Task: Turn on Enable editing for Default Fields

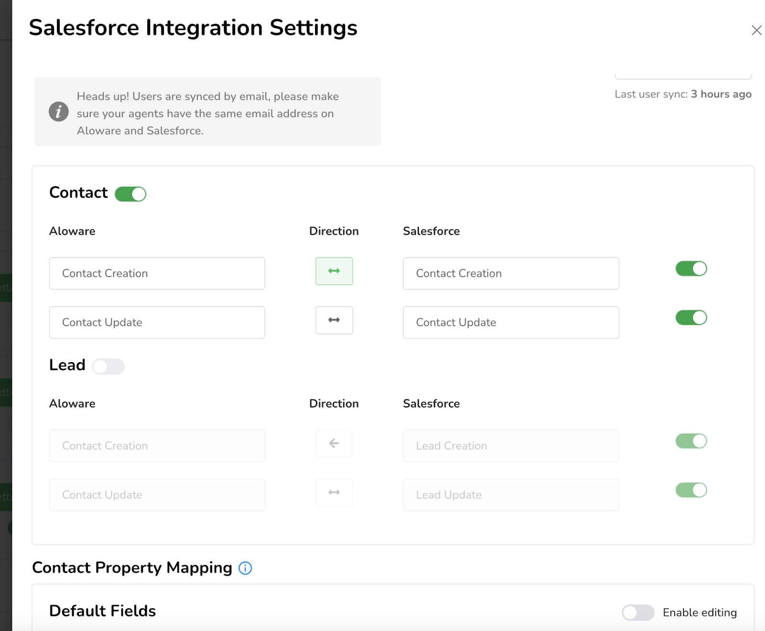Action: [638, 612]
